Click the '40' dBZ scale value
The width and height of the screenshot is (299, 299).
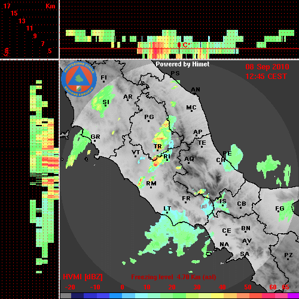222,287
